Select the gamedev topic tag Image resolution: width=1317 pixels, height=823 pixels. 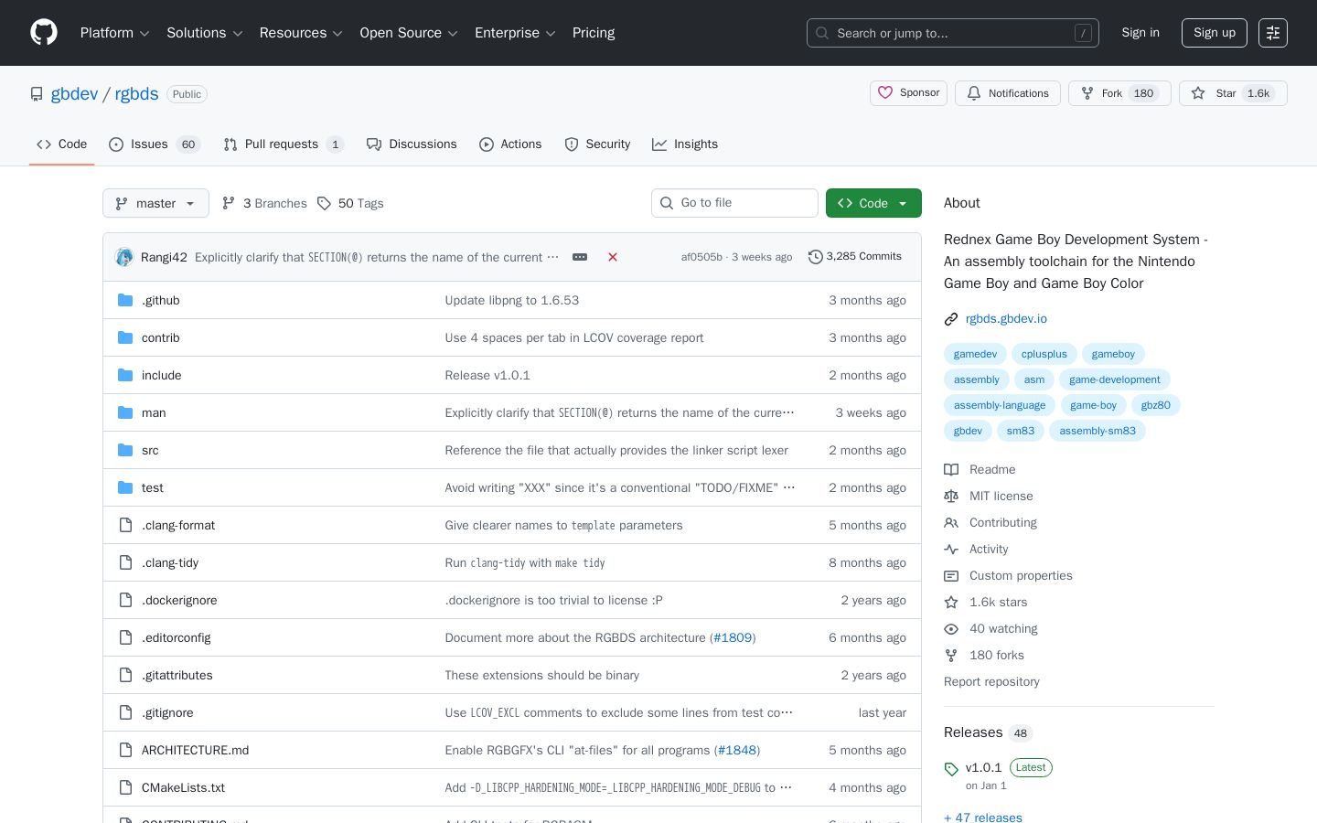(975, 354)
